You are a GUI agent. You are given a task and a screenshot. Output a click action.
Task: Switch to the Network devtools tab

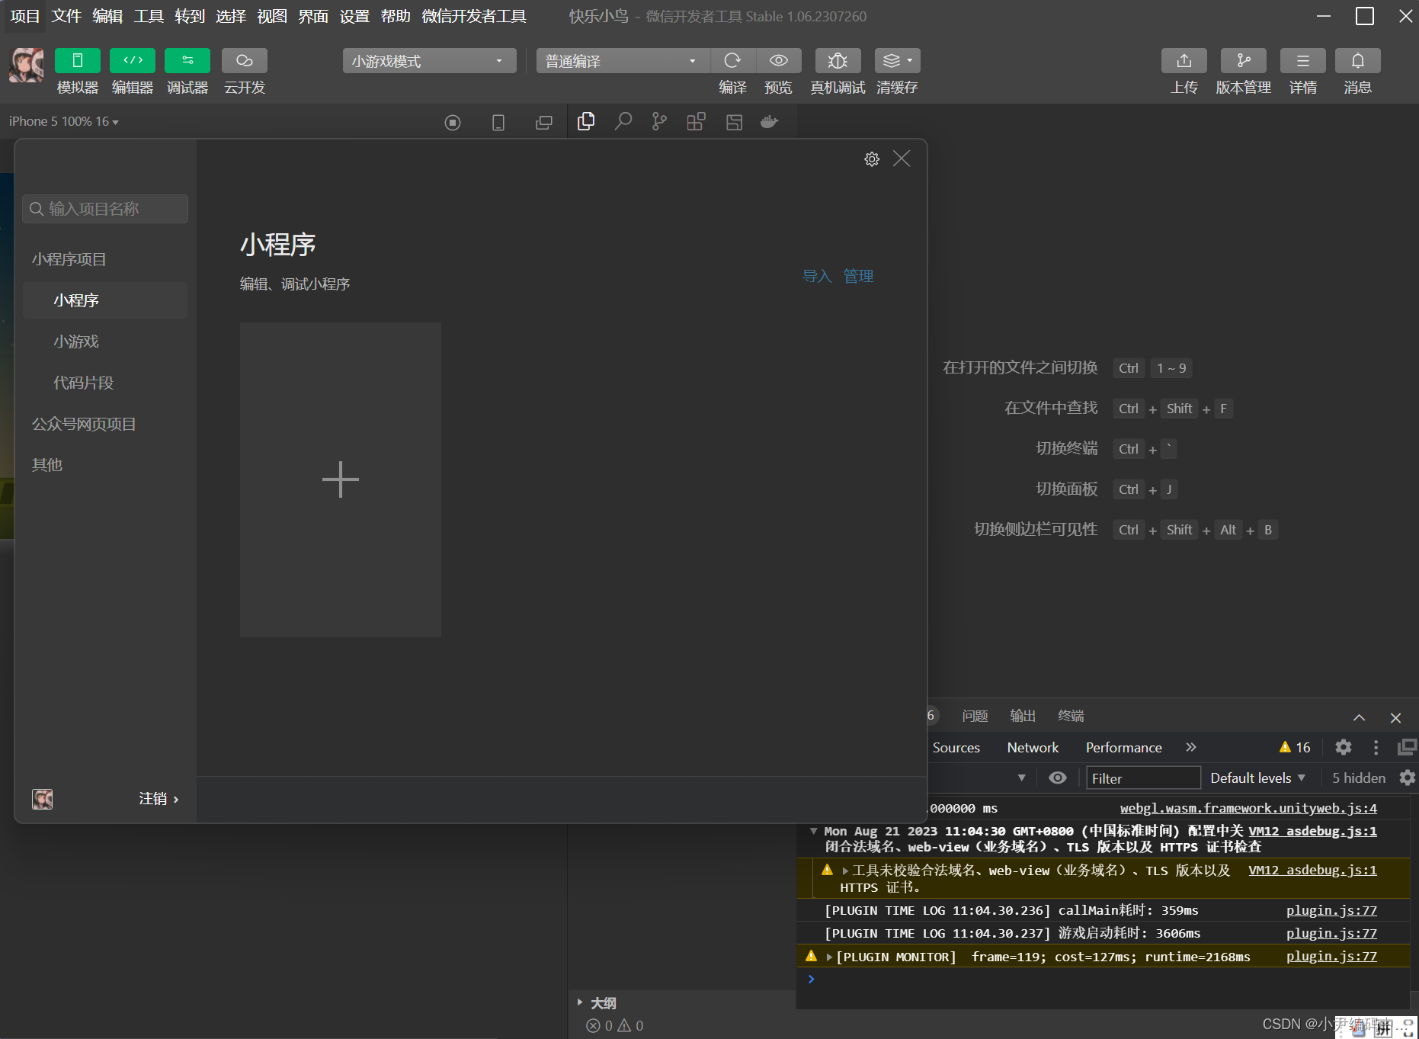[1033, 748]
